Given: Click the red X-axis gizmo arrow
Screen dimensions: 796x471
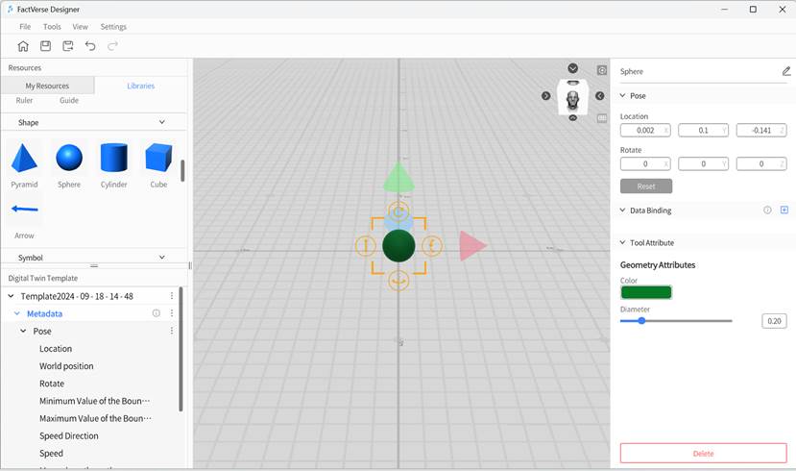Looking at the screenshot, I should tap(472, 246).
